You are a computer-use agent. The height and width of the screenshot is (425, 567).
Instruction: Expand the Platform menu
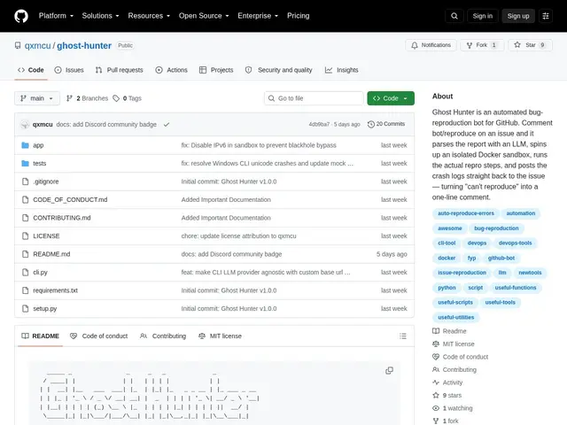click(56, 16)
